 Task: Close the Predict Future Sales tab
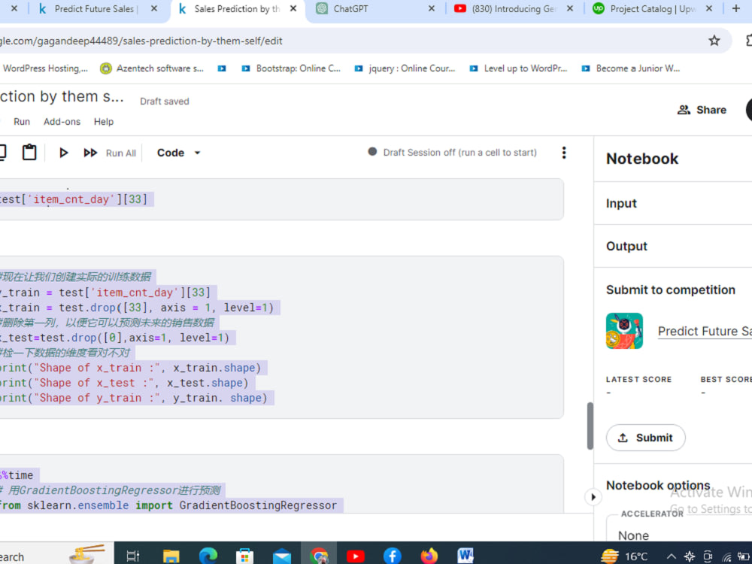point(153,8)
